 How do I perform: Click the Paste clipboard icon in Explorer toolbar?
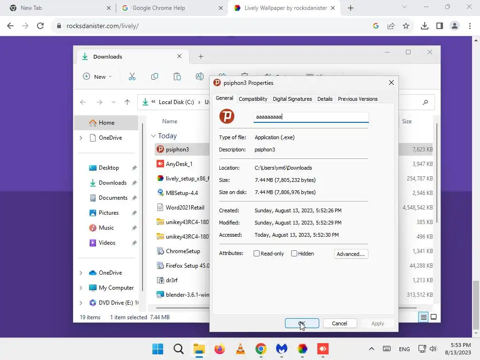click(177, 76)
